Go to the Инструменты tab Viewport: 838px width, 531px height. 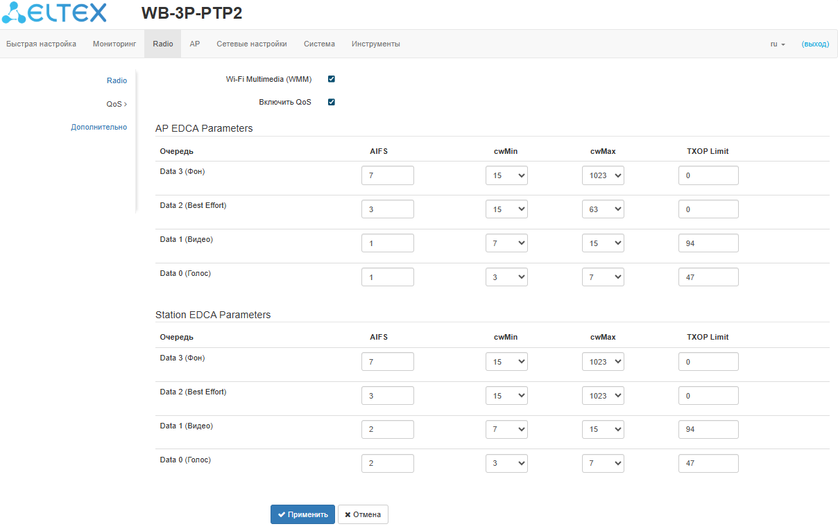coord(375,44)
